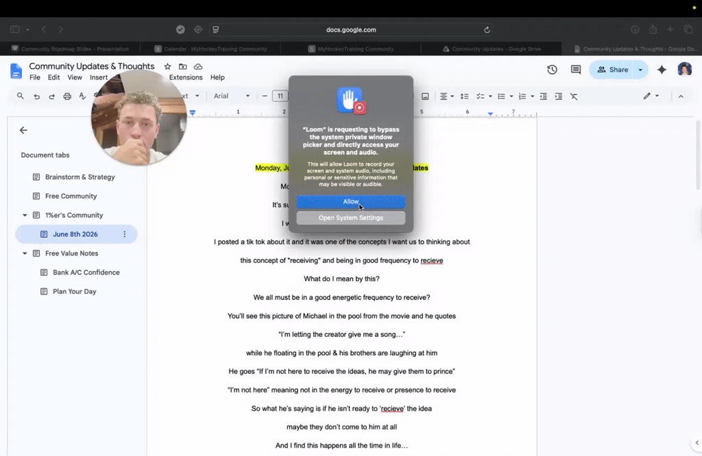Click the print icon in toolbar

point(67,96)
